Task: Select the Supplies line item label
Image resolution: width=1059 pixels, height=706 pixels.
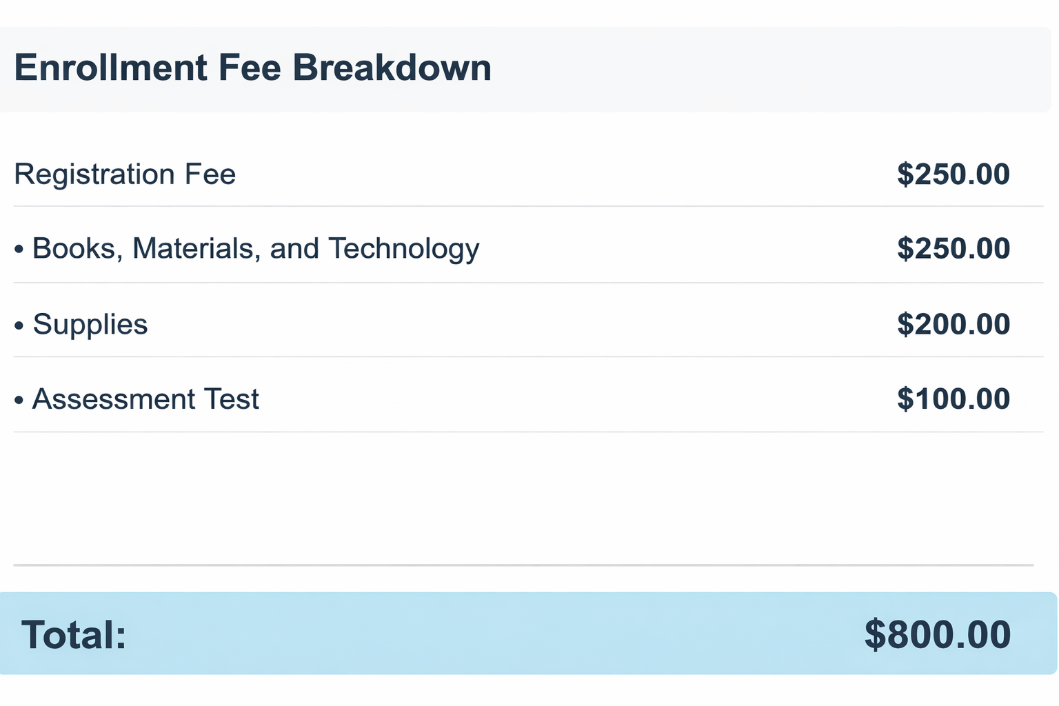Action: click(x=90, y=324)
